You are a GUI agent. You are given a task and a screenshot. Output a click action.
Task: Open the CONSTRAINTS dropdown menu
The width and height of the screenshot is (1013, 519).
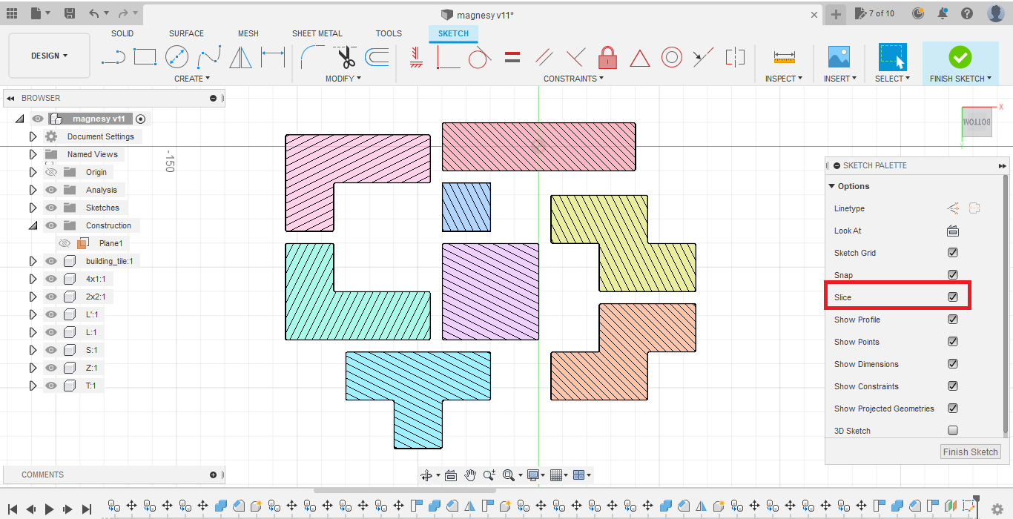pyautogui.click(x=574, y=79)
